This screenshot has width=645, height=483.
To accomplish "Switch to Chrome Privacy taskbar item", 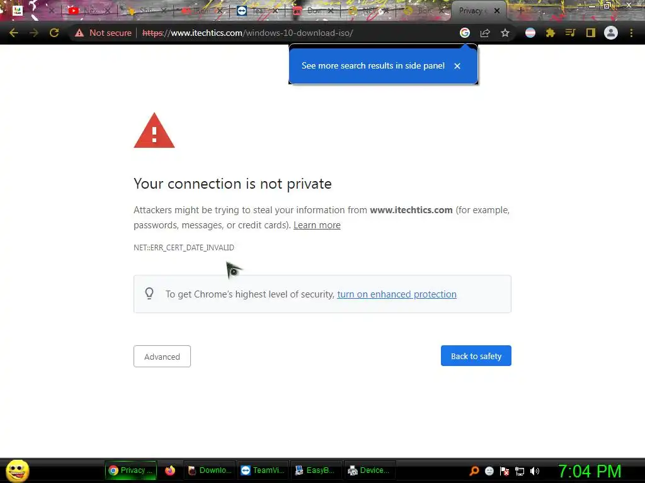I will coord(131,470).
